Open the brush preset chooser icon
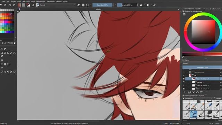Viewport: 222px width, 125px height. 37,5
